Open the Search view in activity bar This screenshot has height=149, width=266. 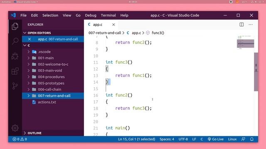coord(15,41)
